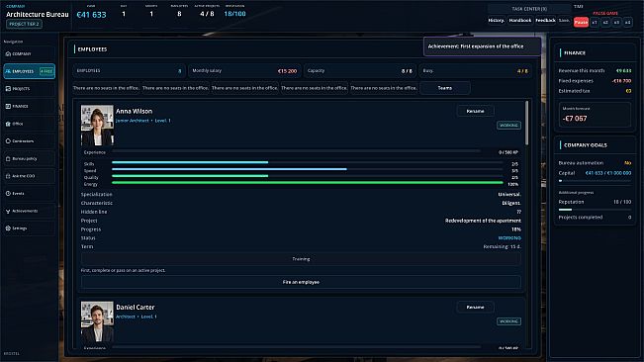Click the employees list scrollbar

click(x=526, y=123)
